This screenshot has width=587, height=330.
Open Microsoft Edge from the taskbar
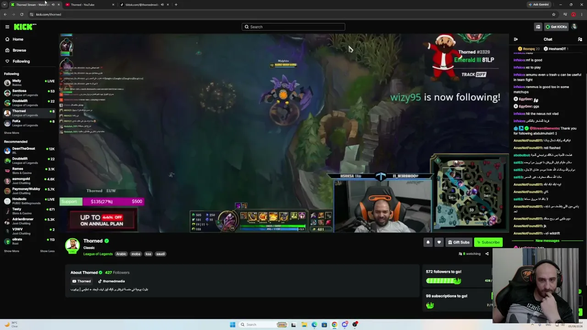tap(314, 324)
